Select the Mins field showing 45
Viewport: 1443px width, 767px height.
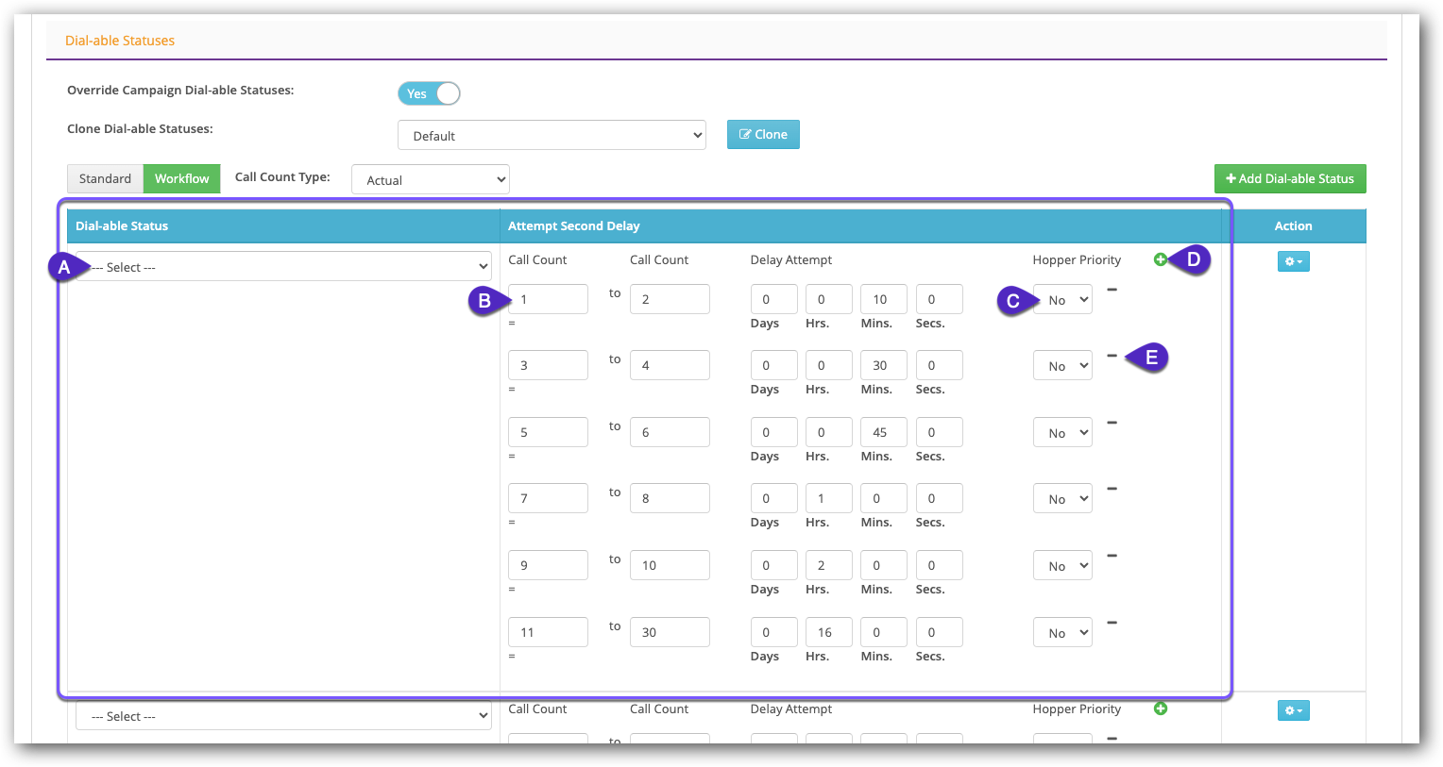tap(883, 431)
